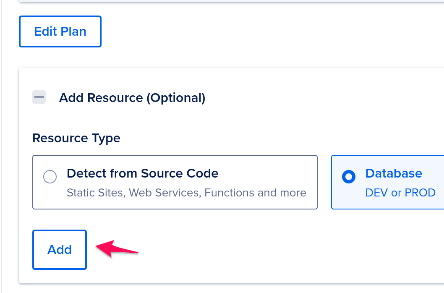
Task: Click the 'DEV or PROD' subtitle
Action: (x=400, y=193)
